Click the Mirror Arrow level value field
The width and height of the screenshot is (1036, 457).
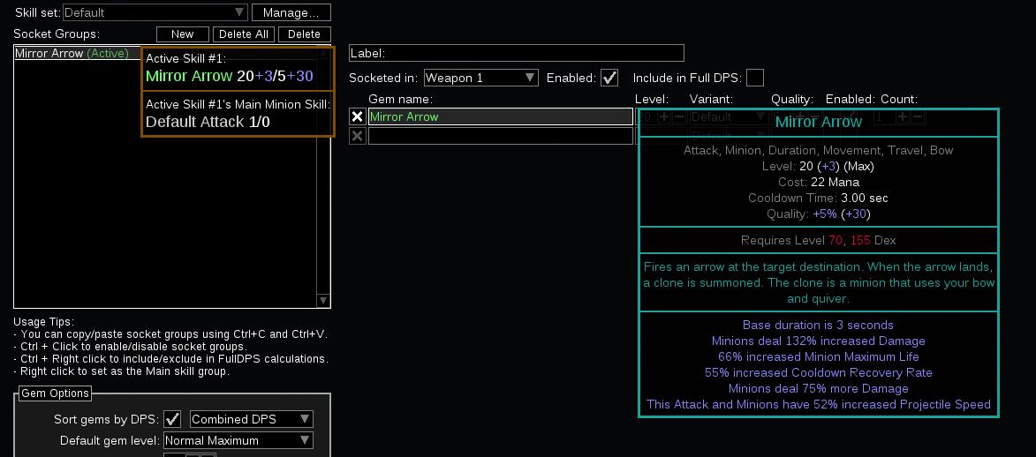click(647, 116)
